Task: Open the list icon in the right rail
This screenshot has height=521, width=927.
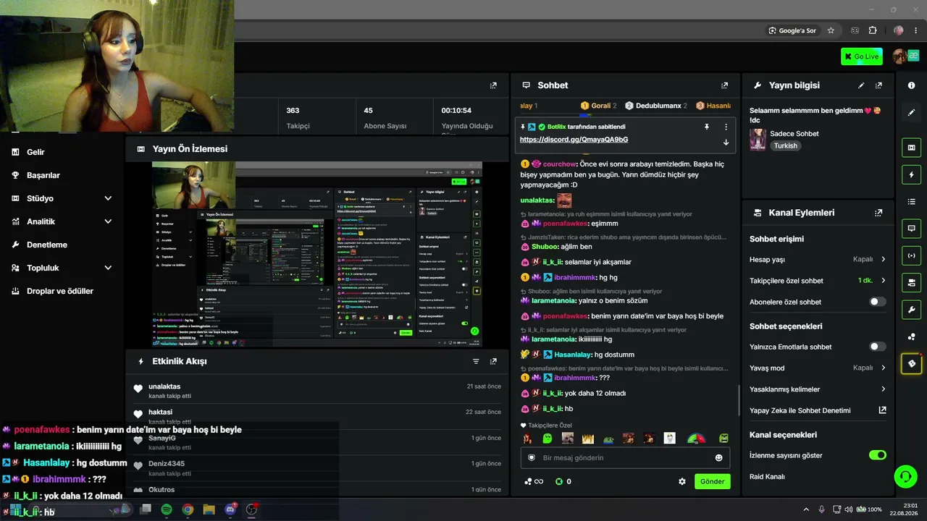Action: point(911,201)
